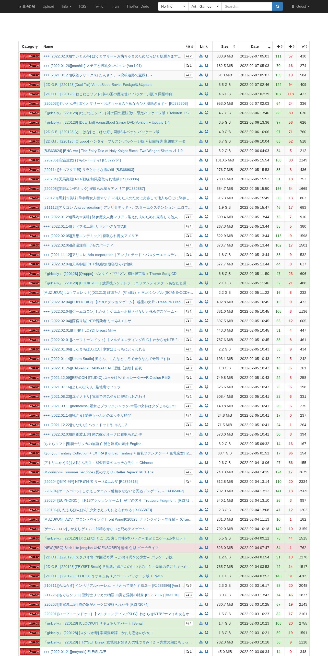Open [NEW][RPG] Bitch Life torrent link
The image size is (328, 656).
coord(101,548)
